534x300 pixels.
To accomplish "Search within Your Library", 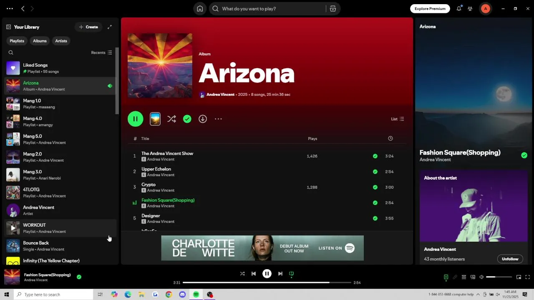I will (x=11, y=52).
